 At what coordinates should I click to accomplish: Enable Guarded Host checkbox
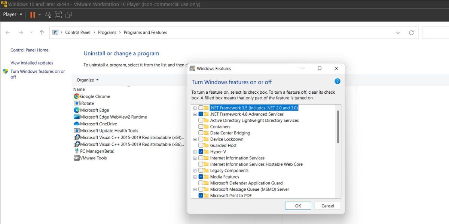tap(201, 146)
